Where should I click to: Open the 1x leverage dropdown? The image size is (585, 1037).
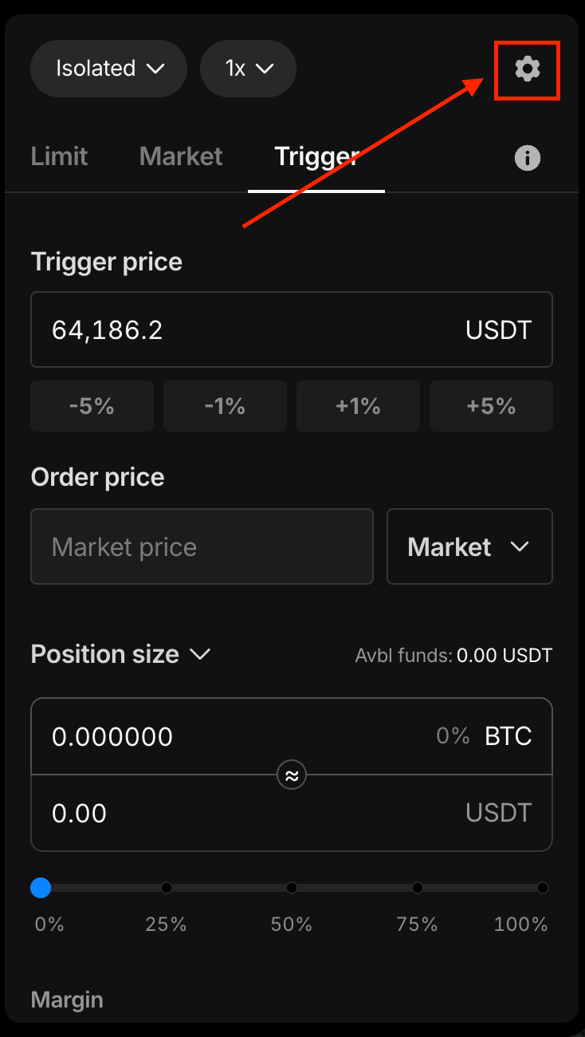pos(249,69)
